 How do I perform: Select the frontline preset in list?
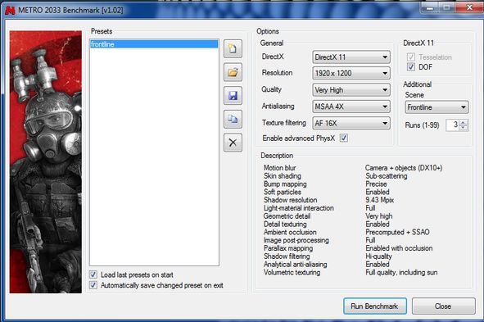[154, 44]
